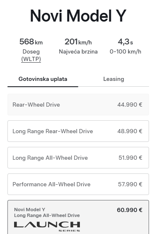Viewport: 154px width, 234px height.
Task: Click the 44.990 € price
Action: [130, 105]
